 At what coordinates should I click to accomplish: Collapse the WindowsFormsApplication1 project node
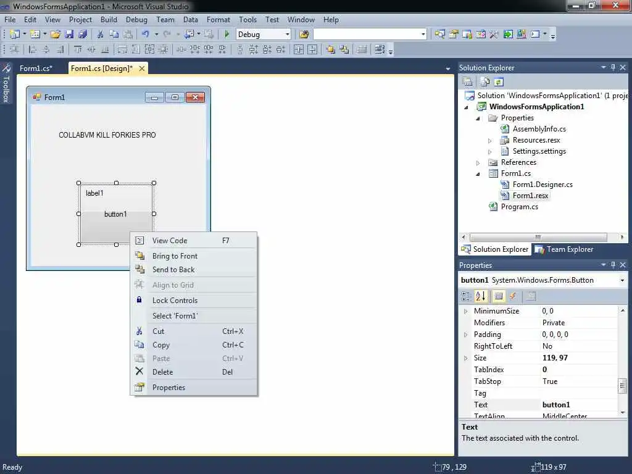coord(467,107)
